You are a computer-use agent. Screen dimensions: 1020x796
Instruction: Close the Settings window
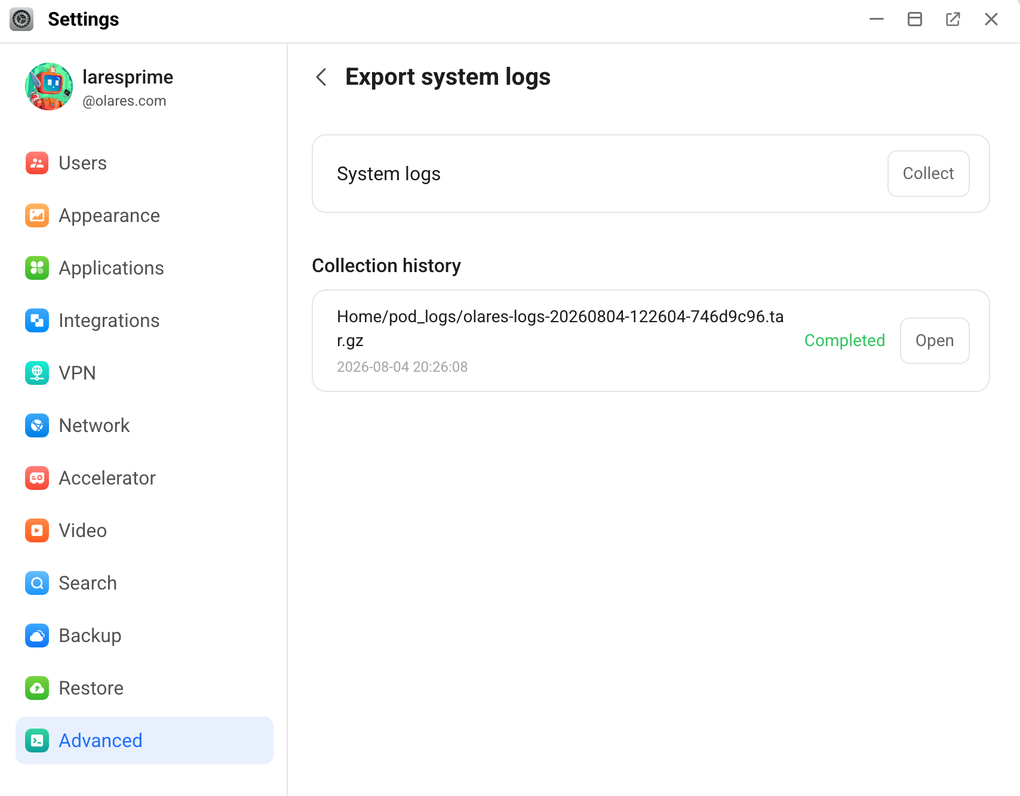click(991, 19)
